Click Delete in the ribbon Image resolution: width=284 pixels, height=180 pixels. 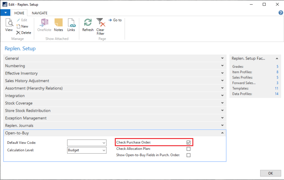click(x=24, y=33)
